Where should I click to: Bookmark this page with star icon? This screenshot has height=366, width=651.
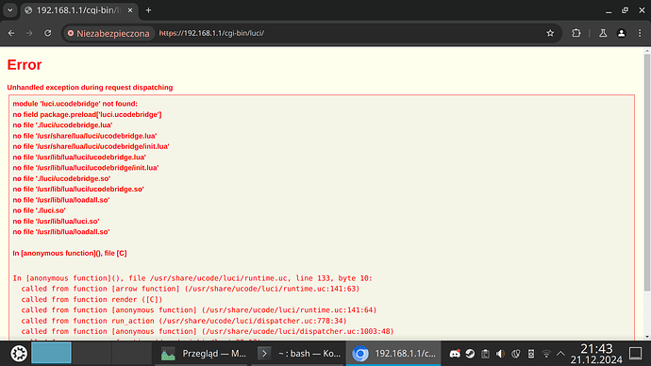(x=550, y=33)
